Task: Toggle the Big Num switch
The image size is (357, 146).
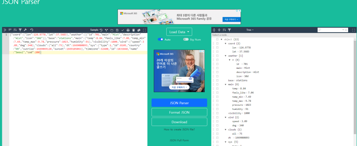Action: coord(186,40)
